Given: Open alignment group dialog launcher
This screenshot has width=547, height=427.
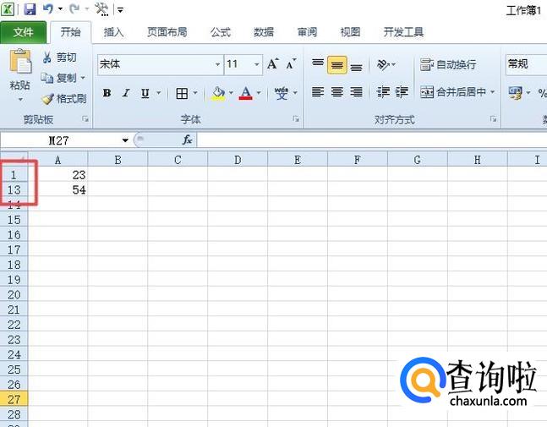Looking at the screenshot, I should coord(493,119).
